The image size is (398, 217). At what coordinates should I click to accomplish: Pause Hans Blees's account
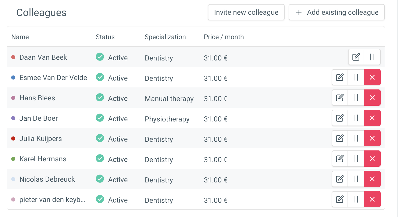pyautogui.click(x=356, y=98)
